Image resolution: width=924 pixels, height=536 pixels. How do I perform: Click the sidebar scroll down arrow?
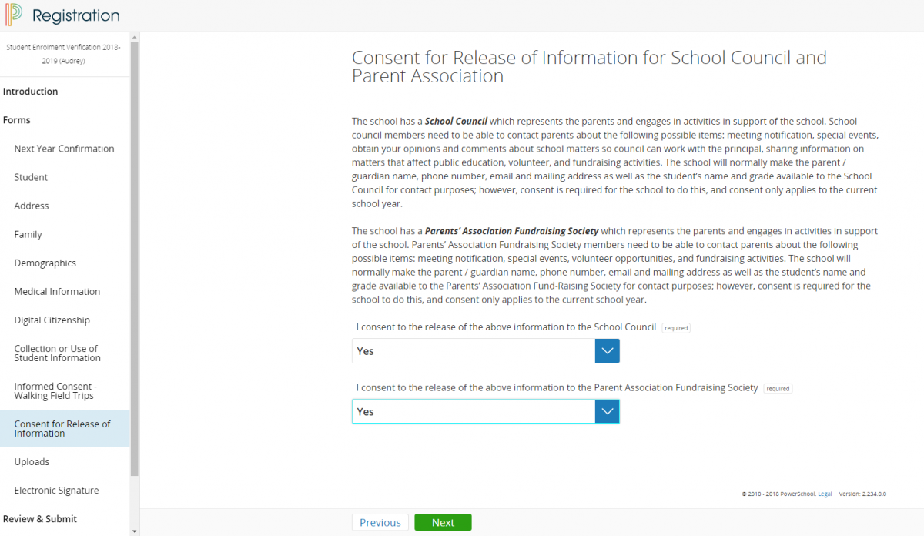click(135, 531)
